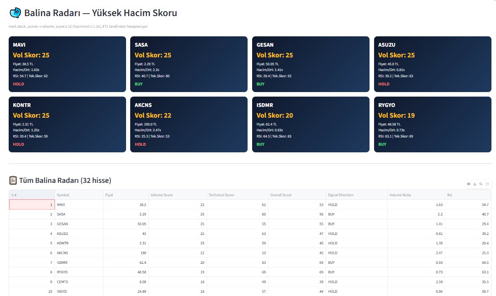This screenshot has width=496, height=296.
Task: Select RYGYO symbol cell in table
Action: point(79,272)
